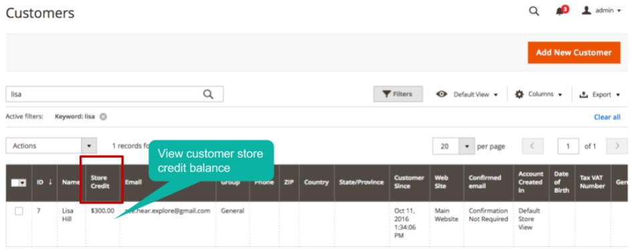View notifications bell with badge
This screenshot has width=634, height=249.
[562, 11]
